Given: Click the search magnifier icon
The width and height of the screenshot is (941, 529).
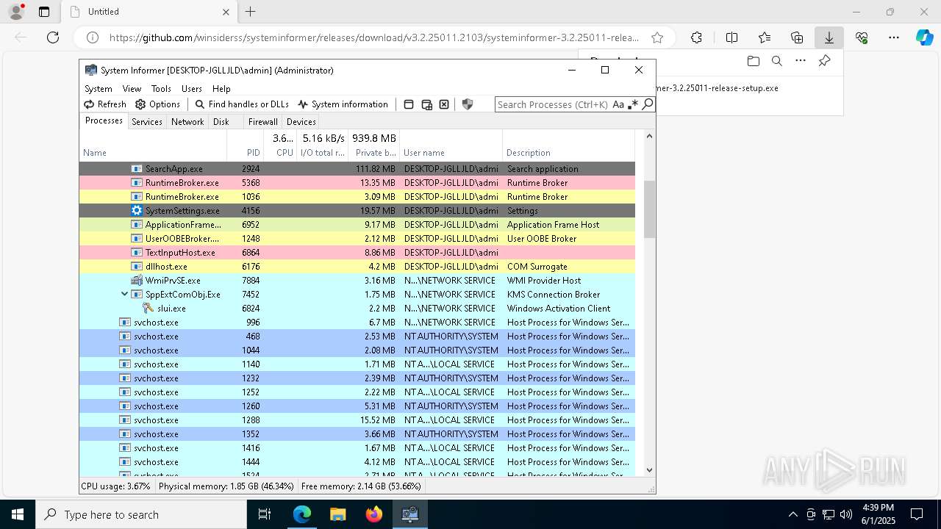Looking at the screenshot, I should (647, 104).
